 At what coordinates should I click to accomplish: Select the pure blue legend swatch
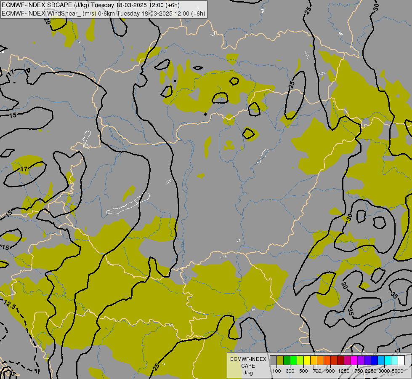374,360
